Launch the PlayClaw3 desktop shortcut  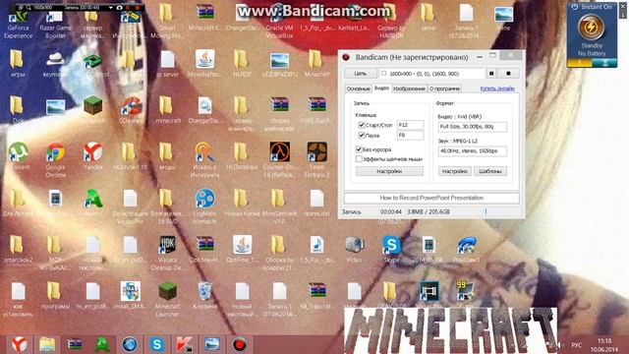[x=466, y=249]
